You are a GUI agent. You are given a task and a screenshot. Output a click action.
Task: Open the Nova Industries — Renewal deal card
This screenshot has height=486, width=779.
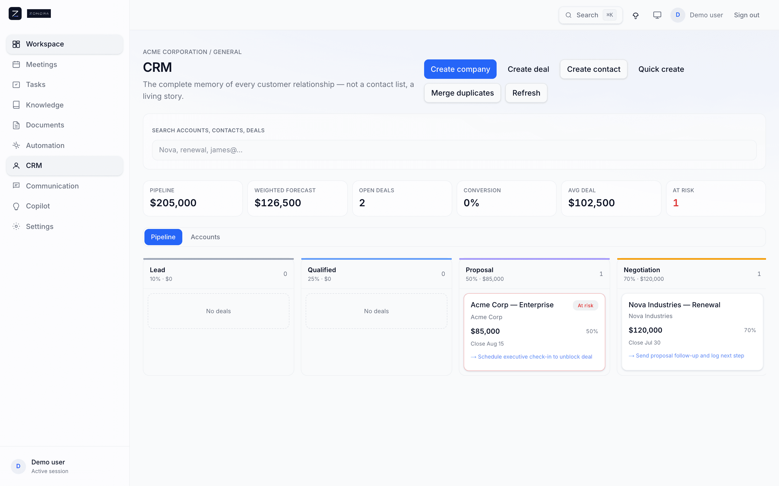click(x=692, y=332)
